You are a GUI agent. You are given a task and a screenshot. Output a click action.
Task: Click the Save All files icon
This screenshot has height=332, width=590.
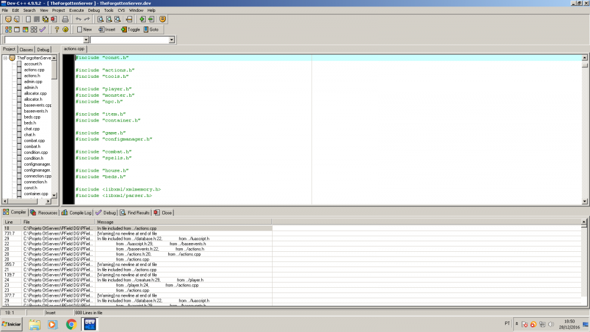tap(45, 19)
